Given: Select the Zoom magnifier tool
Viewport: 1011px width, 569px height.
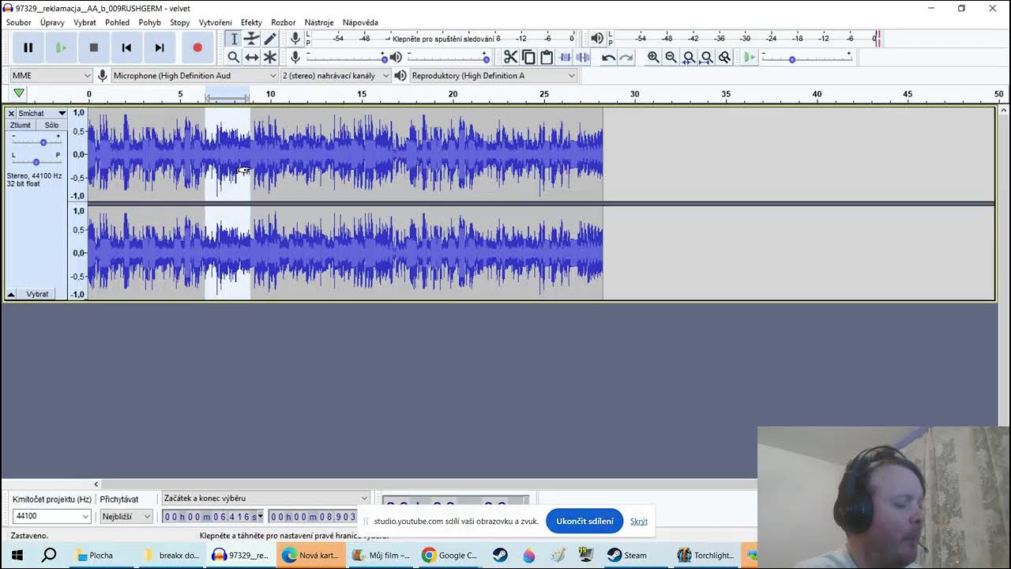Looking at the screenshot, I should point(233,57).
